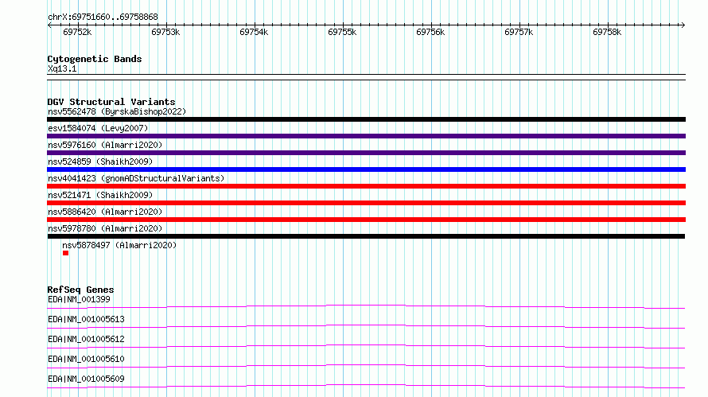Open nsv5562478 (ByrskaBishop2022) label
The height and width of the screenshot is (397, 708).
coord(117,111)
